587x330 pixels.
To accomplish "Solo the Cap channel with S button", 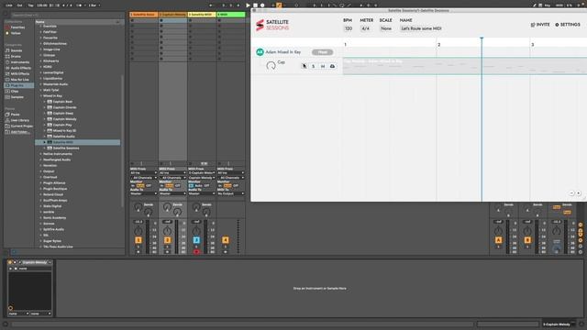I will 314,66.
